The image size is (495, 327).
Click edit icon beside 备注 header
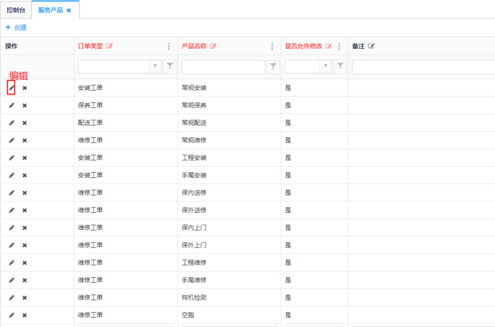(x=371, y=47)
